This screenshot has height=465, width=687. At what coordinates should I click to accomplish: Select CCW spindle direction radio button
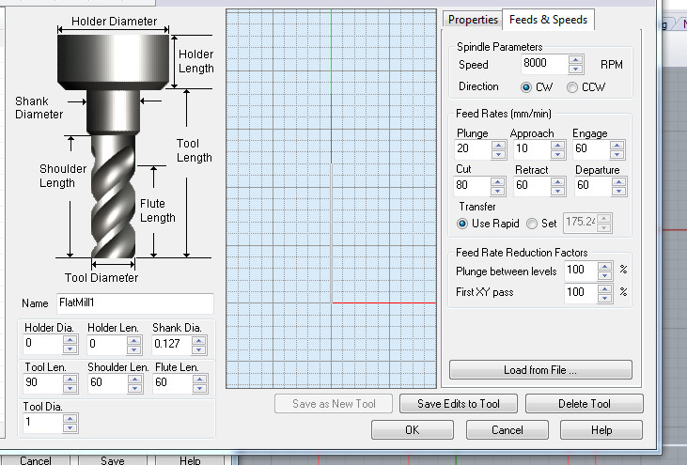tap(572, 87)
